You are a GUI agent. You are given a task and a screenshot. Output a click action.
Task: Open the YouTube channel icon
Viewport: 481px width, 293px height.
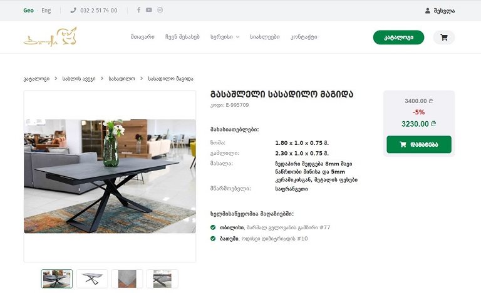(149, 10)
